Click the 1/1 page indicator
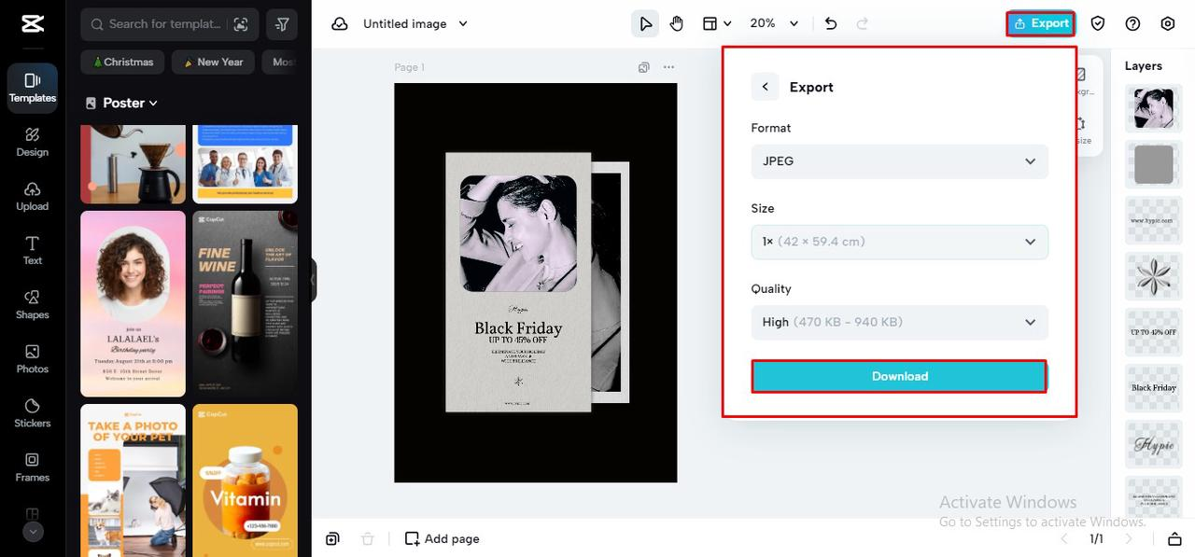Image resolution: width=1195 pixels, height=557 pixels. 1097,539
